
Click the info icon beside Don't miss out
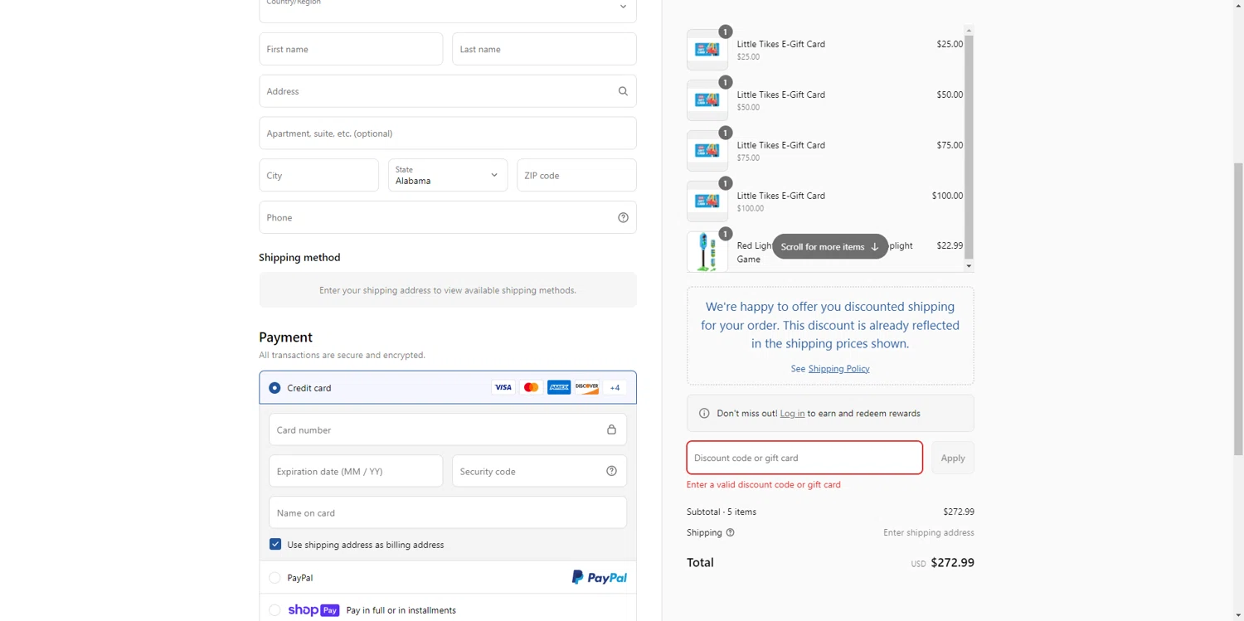coord(704,413)
